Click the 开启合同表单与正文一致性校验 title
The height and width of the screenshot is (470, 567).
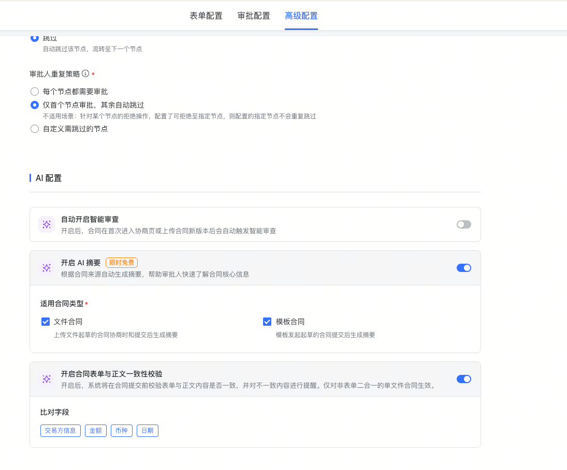pos(111,374)
